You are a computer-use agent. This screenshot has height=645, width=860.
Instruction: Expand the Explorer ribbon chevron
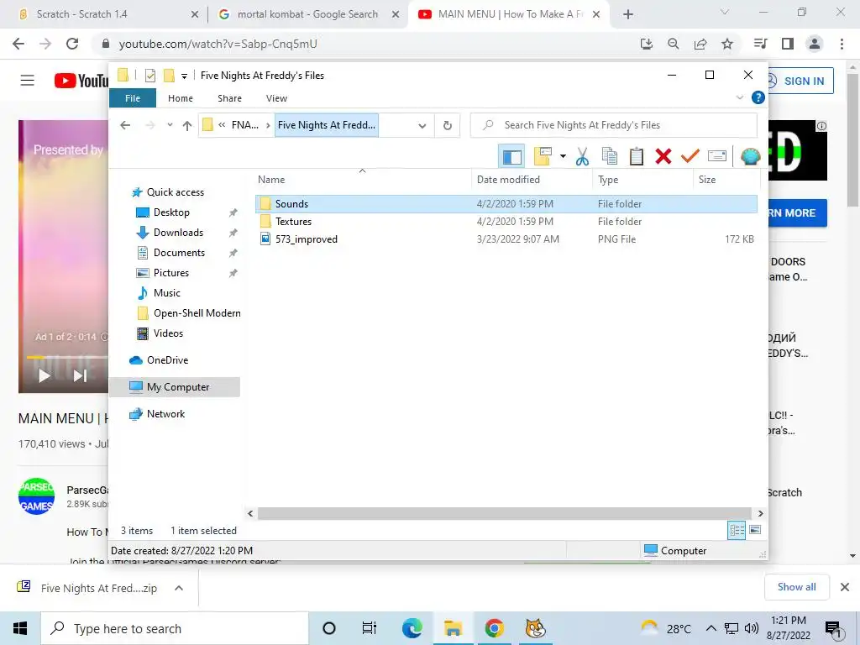pyautogui.click(x=740, y=97)
